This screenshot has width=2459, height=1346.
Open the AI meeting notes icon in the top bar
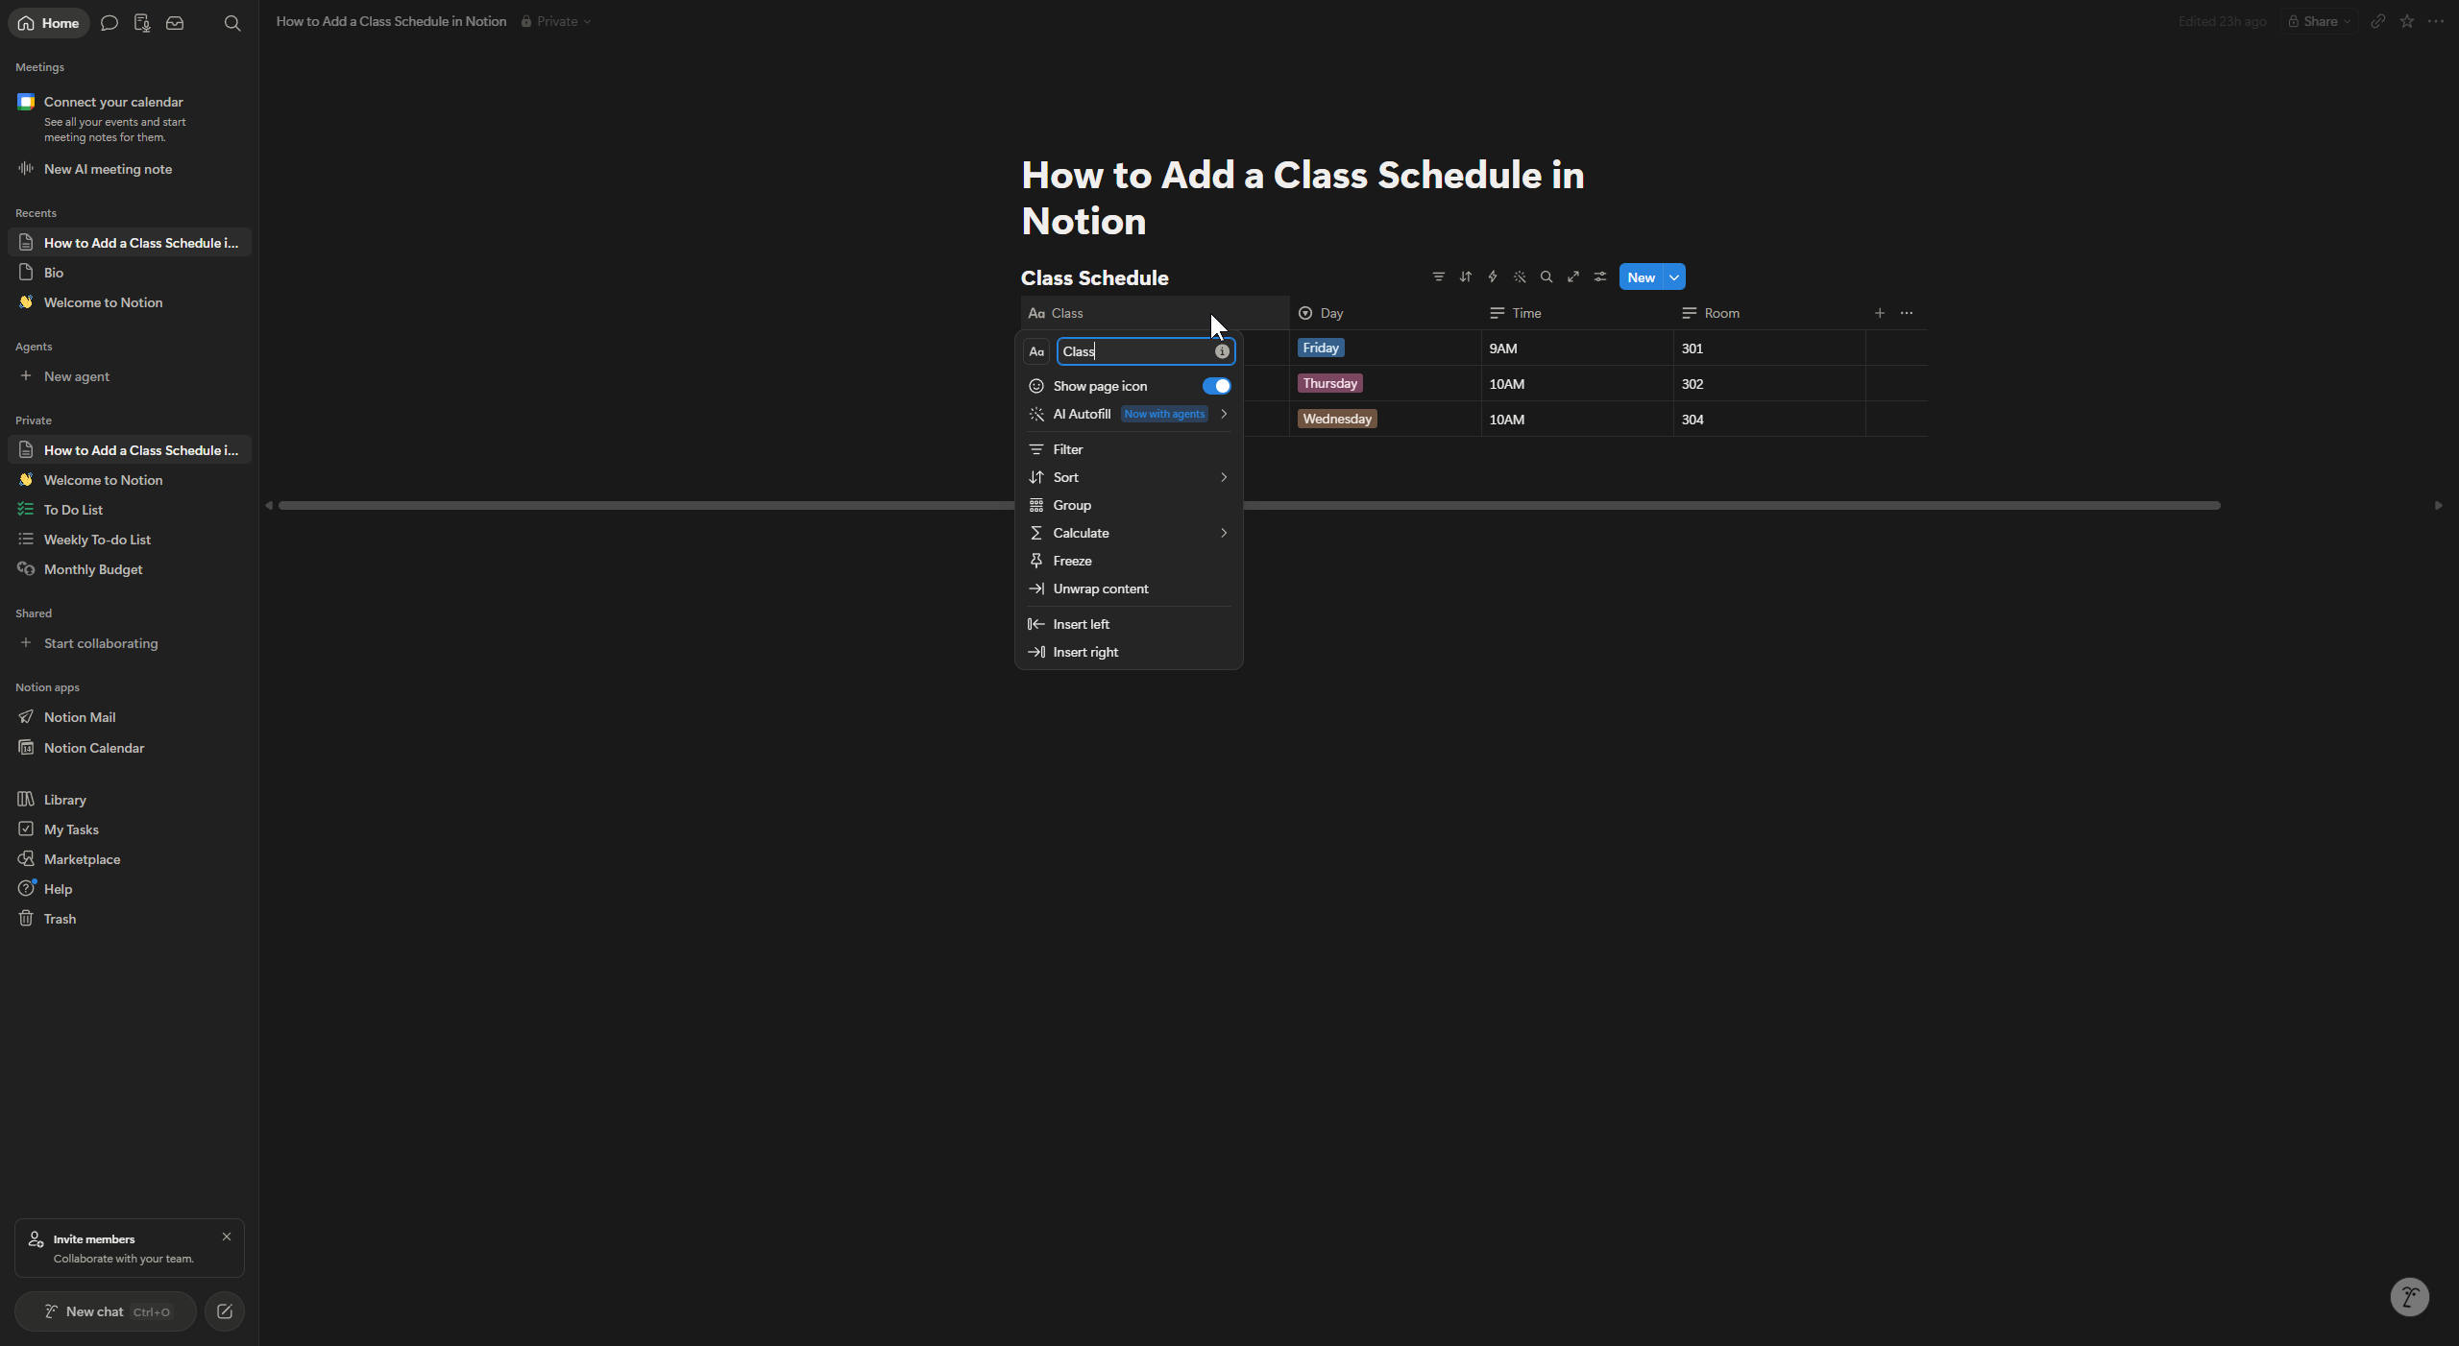coord(142,23)
